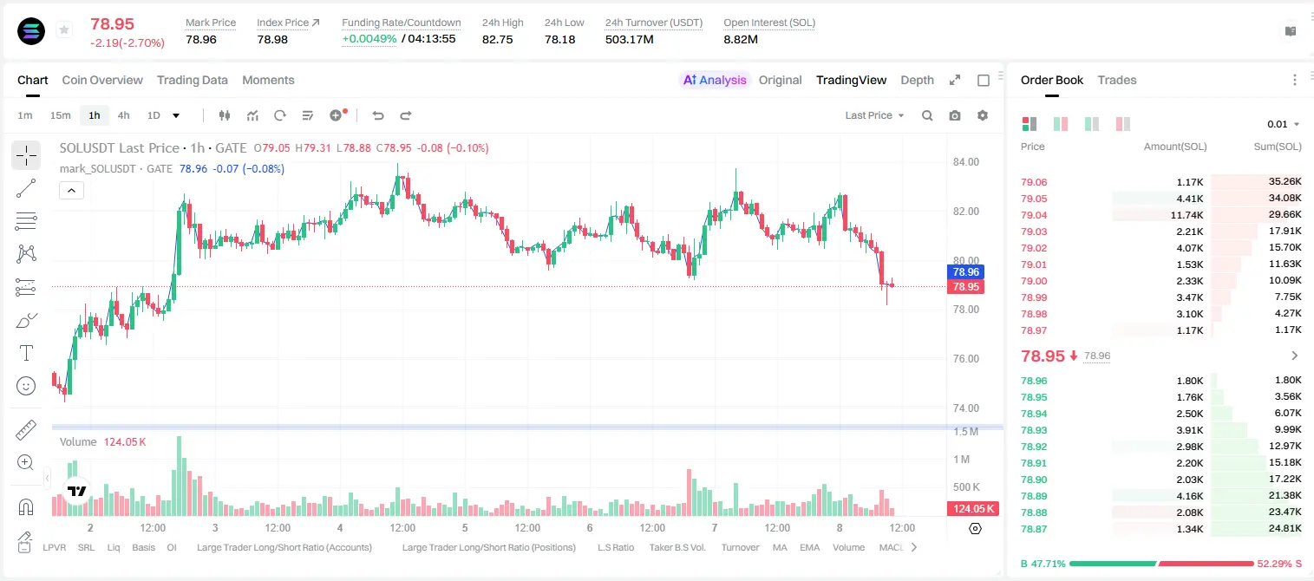This screenshot has height=581, width=1314.
Task: Add SOL to favorites using the star
Action: (x=64, y=30)
